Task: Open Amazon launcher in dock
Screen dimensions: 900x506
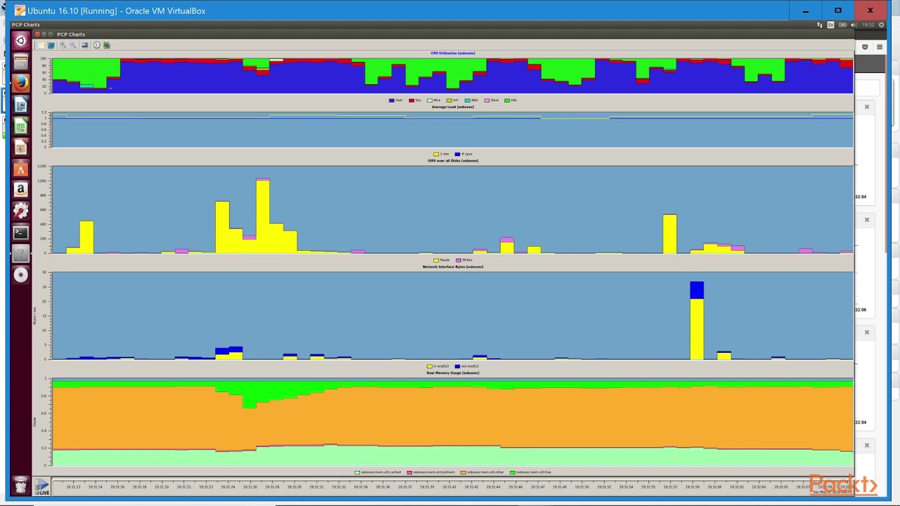Action: 20,190
